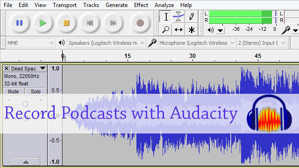Click the tools toolbar grabber handle
The width and height of the screenshot is (299, 168).
[157, 23]
